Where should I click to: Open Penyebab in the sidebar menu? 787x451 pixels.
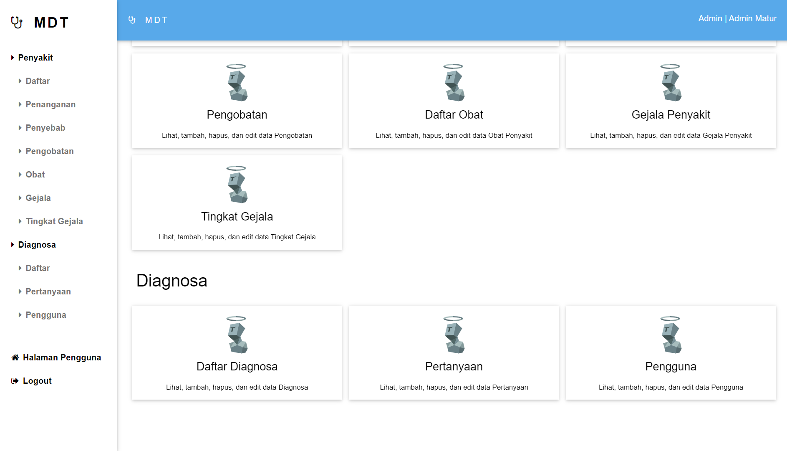pyautogui.click(x=45, y=128)
